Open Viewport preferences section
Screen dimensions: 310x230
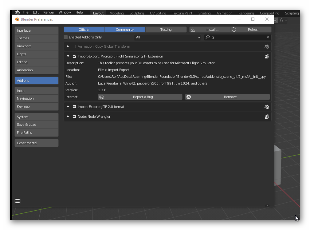point(37,46)
